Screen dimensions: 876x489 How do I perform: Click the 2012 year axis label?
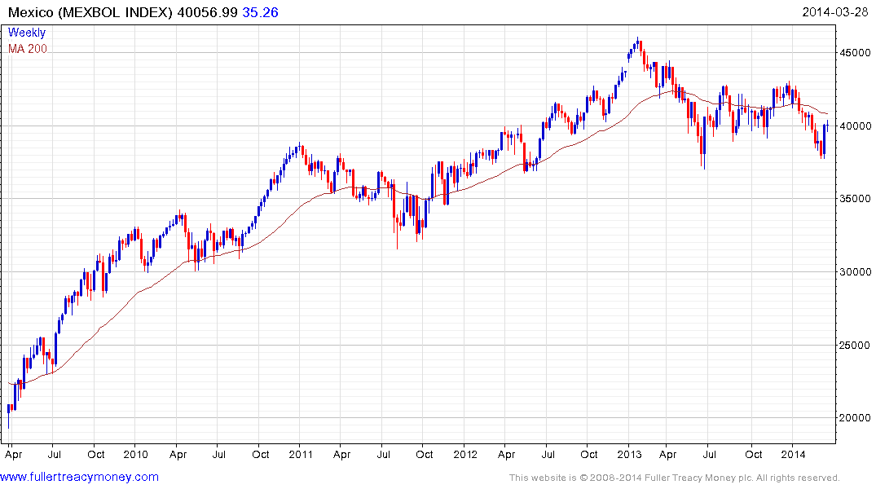pos(465,454)
